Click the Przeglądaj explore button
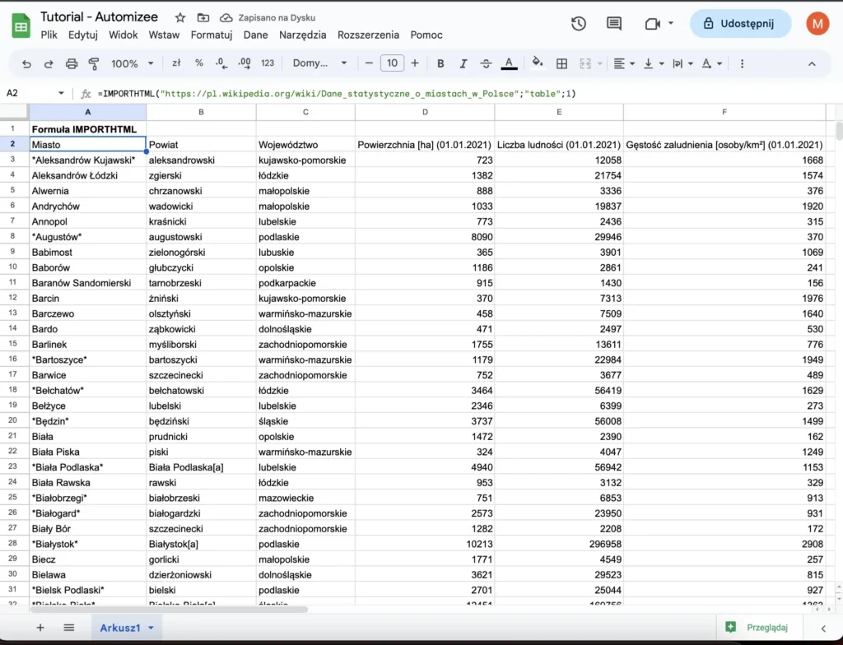Image resolution: width=843 pixels, height=645 pixels. click(760, 627)
